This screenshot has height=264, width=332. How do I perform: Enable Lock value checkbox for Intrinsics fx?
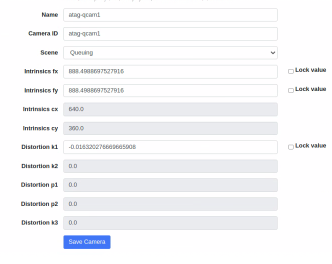tap(291, 71)
